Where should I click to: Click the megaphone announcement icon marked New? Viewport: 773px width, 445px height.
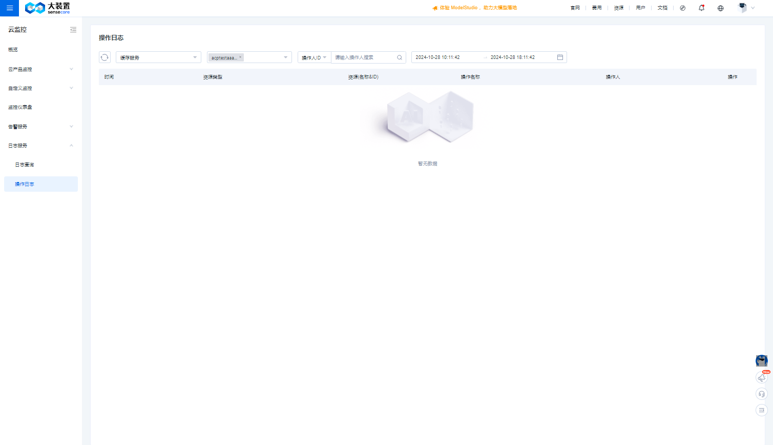click(x=762, y=378)
